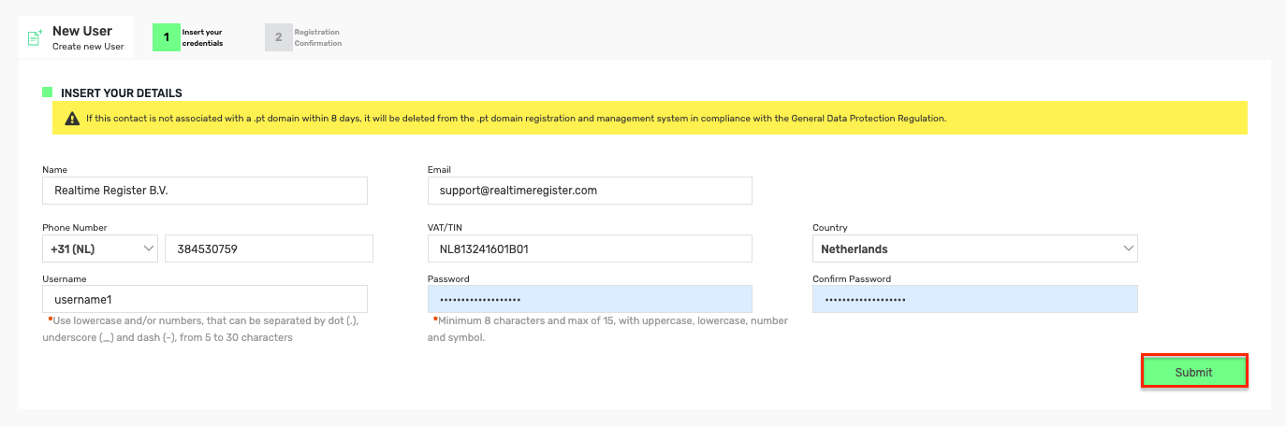1286x426 pixels.
Task: Click the New User document icon
Action: 35,38
